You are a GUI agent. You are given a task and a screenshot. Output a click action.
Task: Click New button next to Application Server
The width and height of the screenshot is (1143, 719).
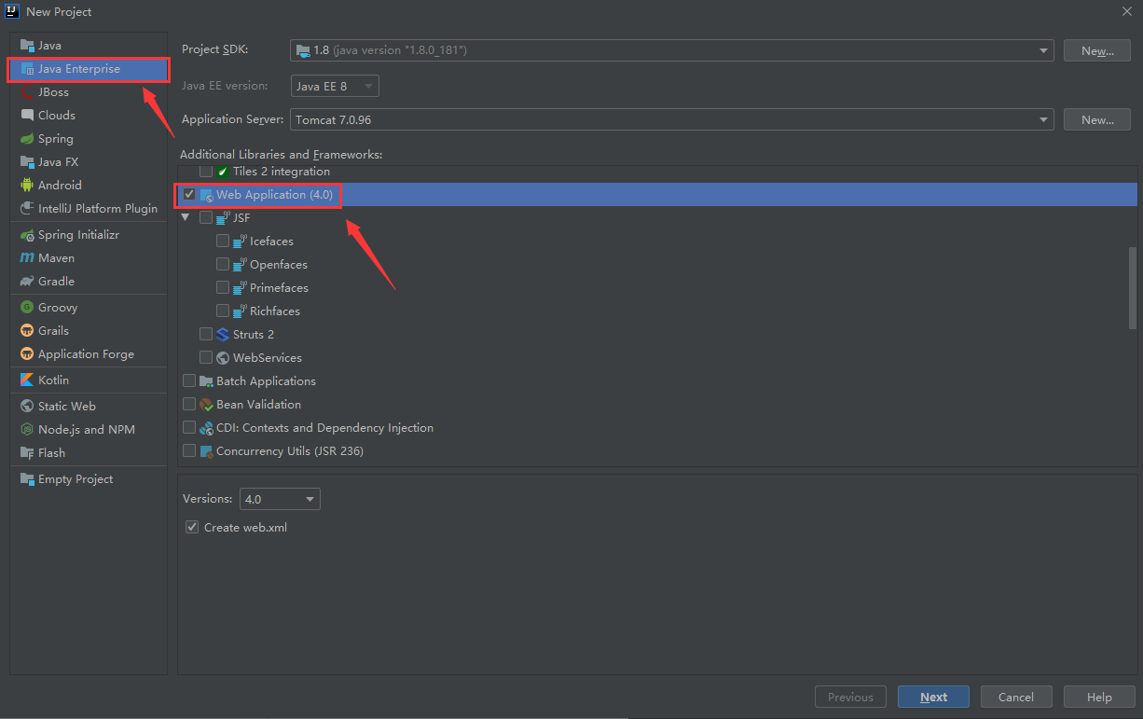(x=1097, y=120)
